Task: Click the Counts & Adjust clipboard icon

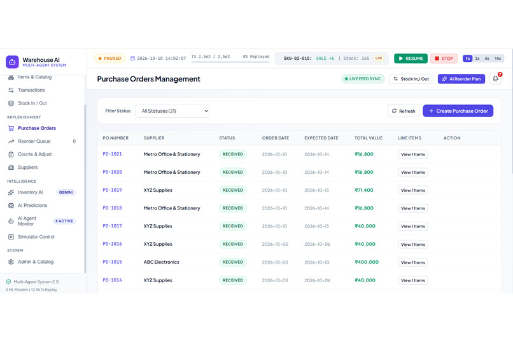Action: (11, 155)
